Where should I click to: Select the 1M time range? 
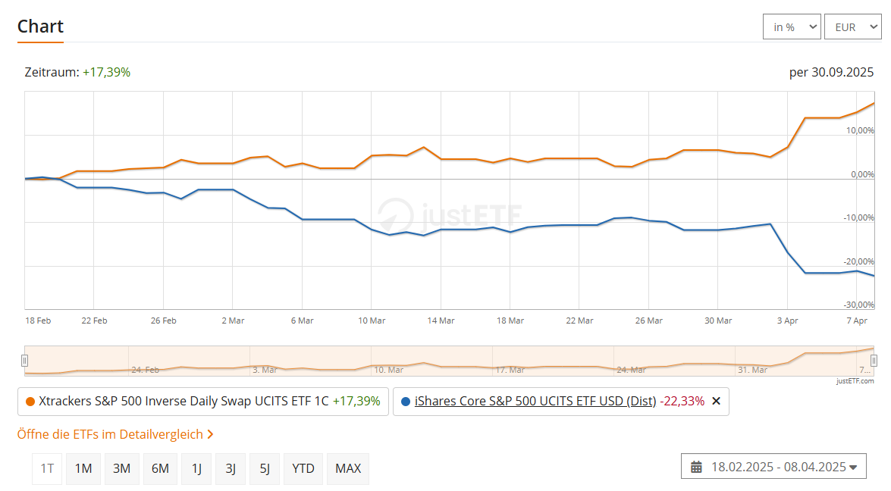pos(83,468)
